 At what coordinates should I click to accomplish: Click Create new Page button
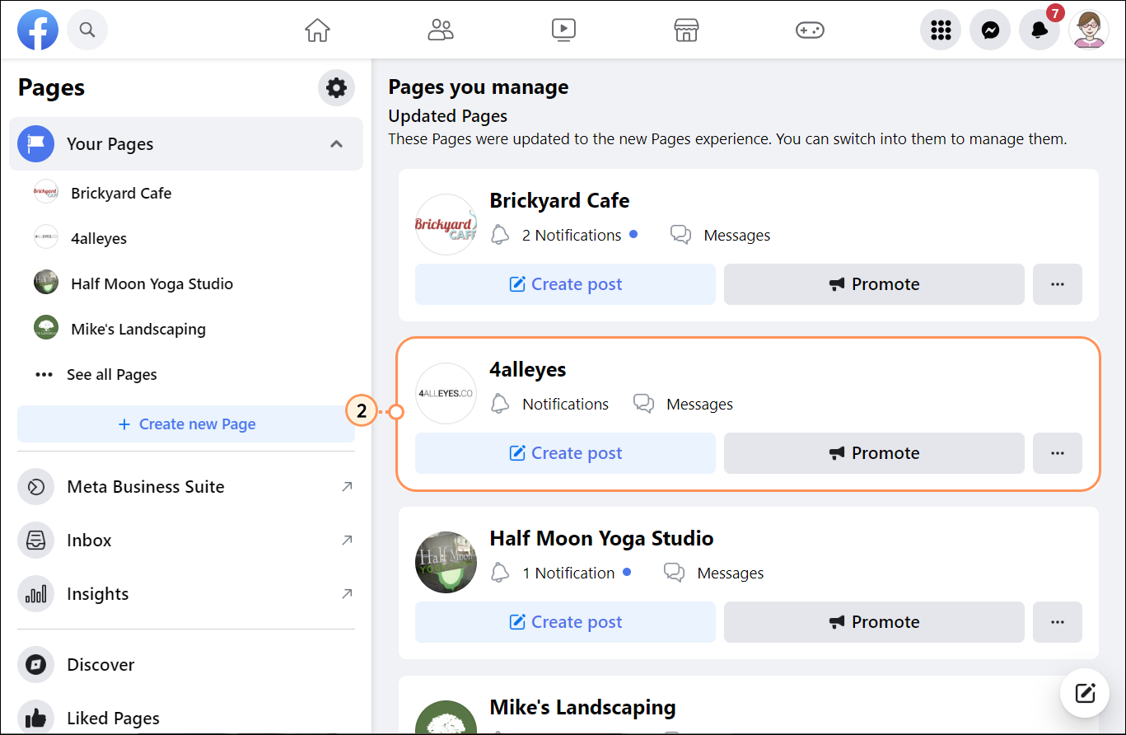pyautogui.click(x=186, y=424)
